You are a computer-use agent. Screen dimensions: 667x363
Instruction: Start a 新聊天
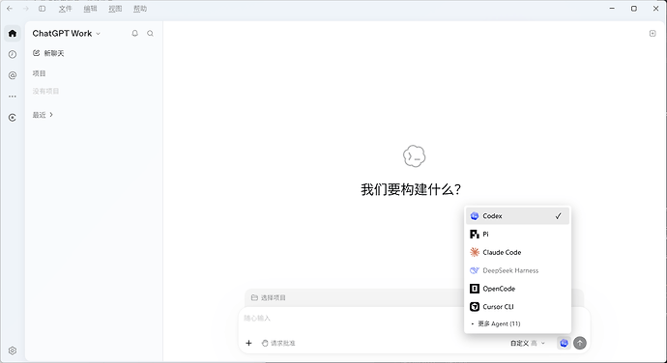(x=48, y=53)
